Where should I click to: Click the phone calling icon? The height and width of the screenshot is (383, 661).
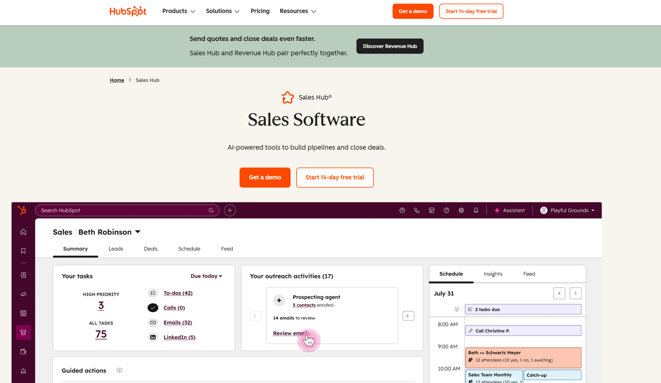coord(417,210)
